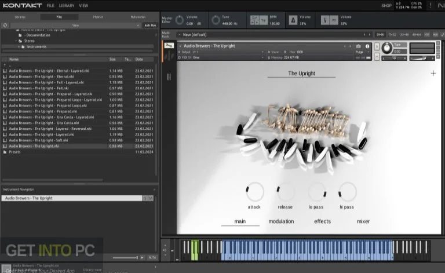Viewport: 445px width, 273px height.
Task: Toggle Ext sync button
Action: [x=254, y=17]
